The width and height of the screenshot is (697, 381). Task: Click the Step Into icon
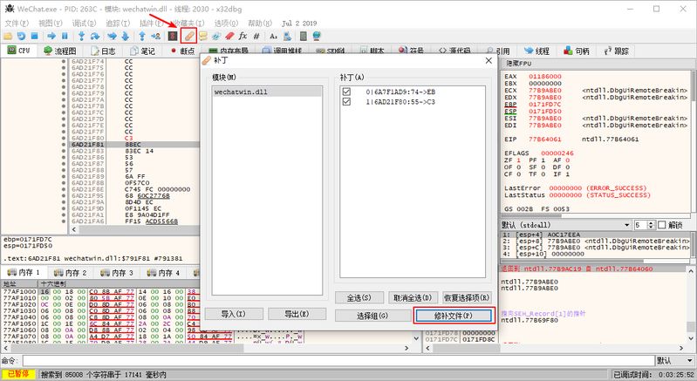tap(81, 36)
